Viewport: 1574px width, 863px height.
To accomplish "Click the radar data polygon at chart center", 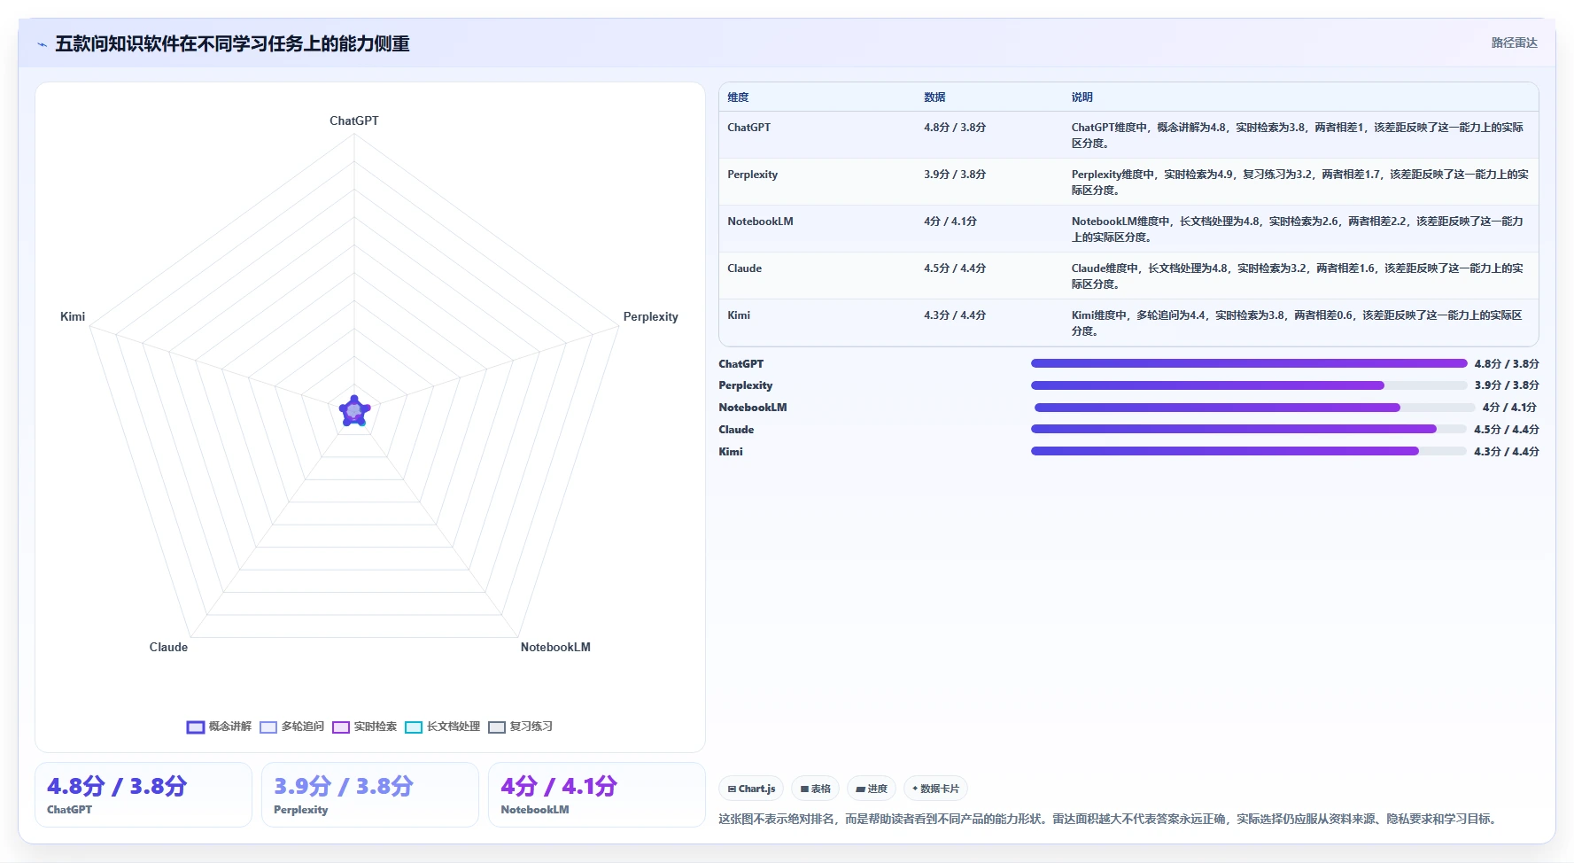I will pyautogui.click(x=354, y=410).
